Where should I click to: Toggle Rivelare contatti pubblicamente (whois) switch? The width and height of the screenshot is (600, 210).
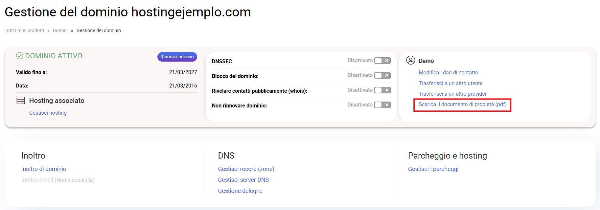pyautogui.click(x=382, y=90)
